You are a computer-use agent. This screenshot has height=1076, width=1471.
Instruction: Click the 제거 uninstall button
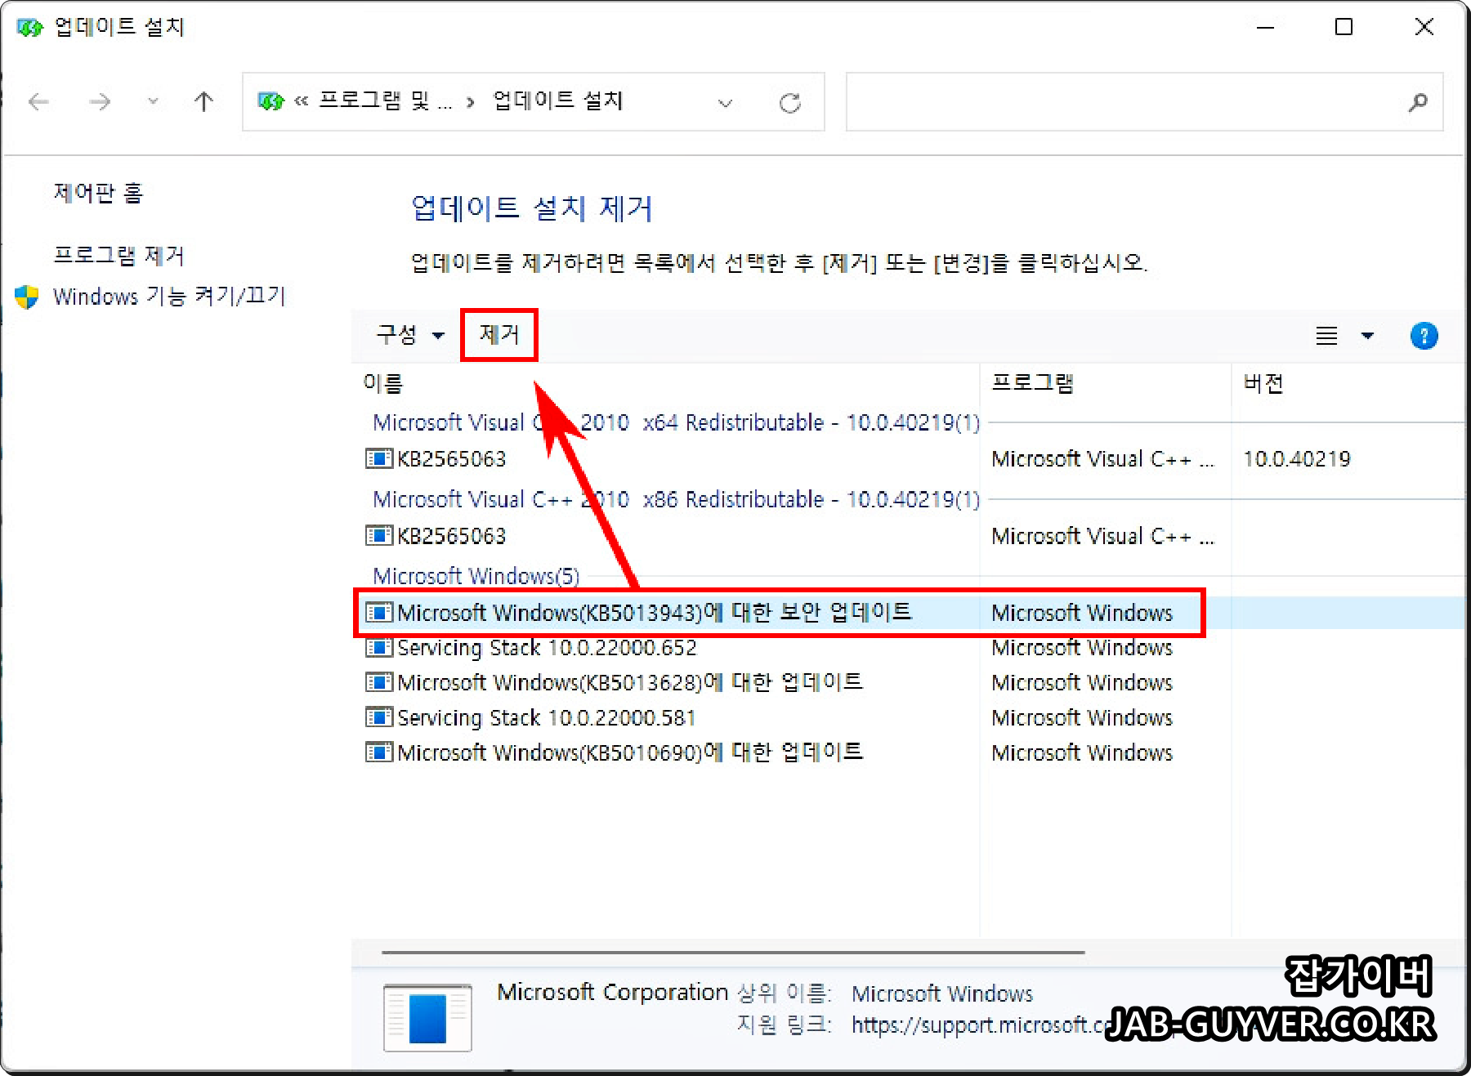(x=499, y=335)
